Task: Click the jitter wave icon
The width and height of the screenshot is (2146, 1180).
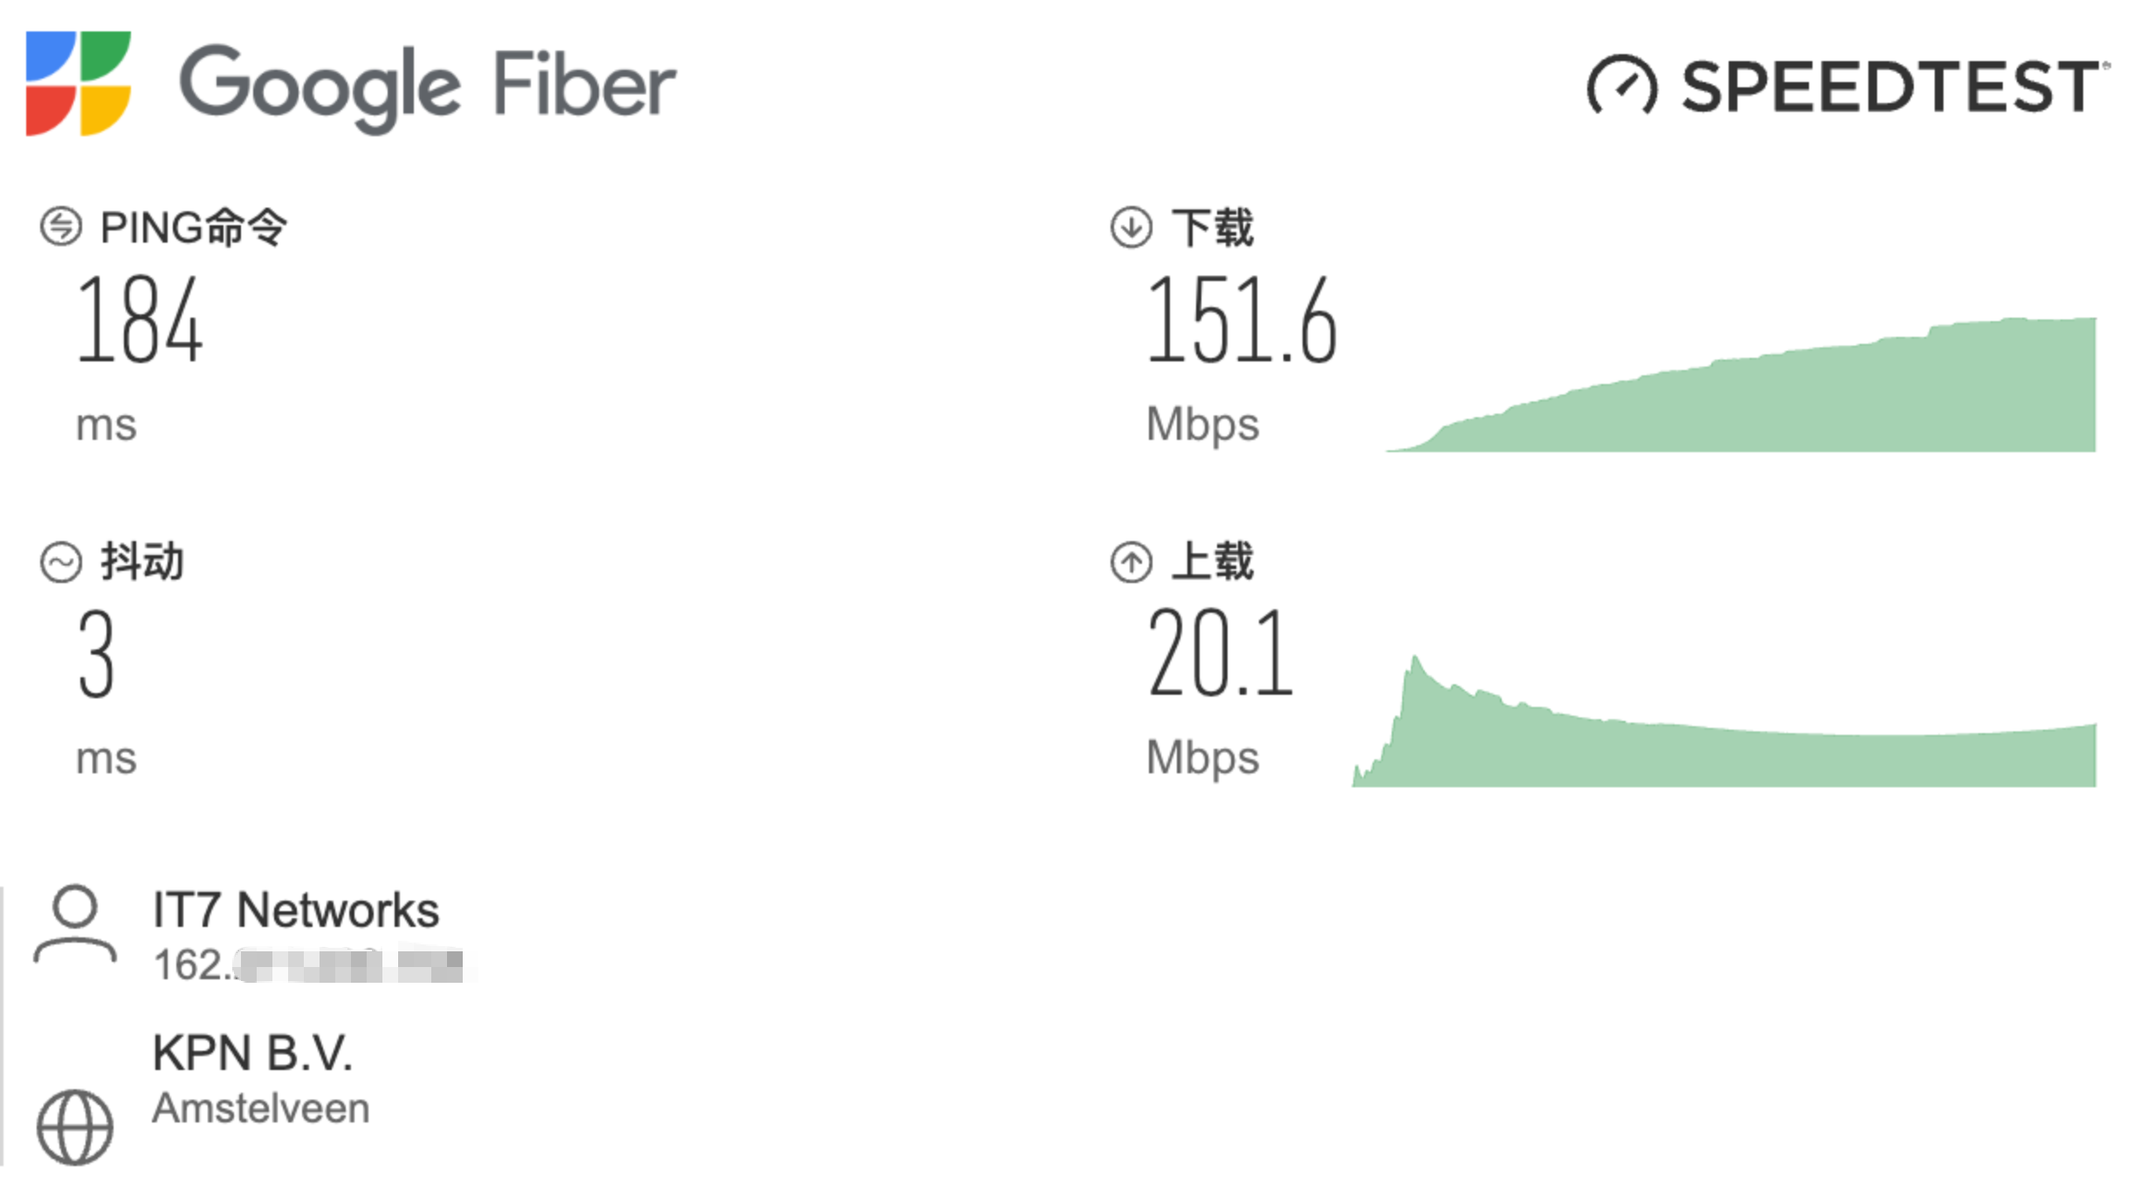Action: click(x=61, y=561)
